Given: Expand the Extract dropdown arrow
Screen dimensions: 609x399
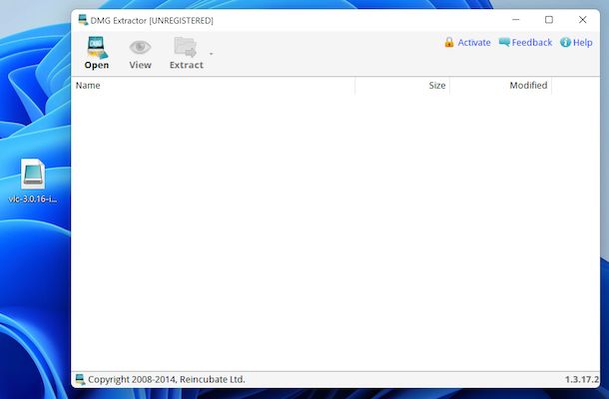Looking at the screenshot, I should [211, 54].
